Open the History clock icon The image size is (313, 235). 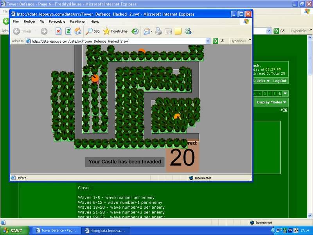point(135,31)
